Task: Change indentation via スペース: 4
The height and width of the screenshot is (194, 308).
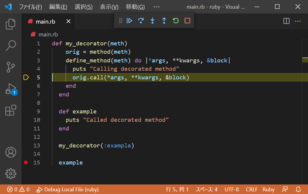Action: click(x=207, y=190)
